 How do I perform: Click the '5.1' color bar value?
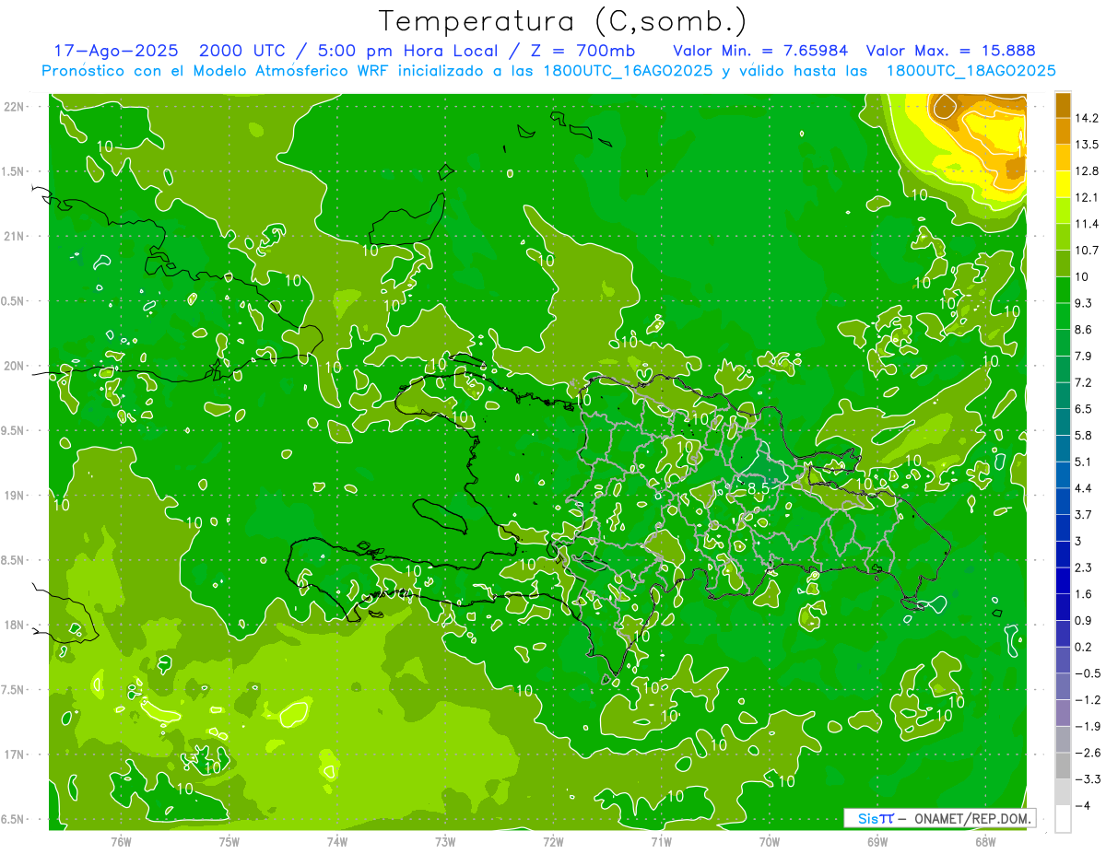click(x=1084, y=462)
